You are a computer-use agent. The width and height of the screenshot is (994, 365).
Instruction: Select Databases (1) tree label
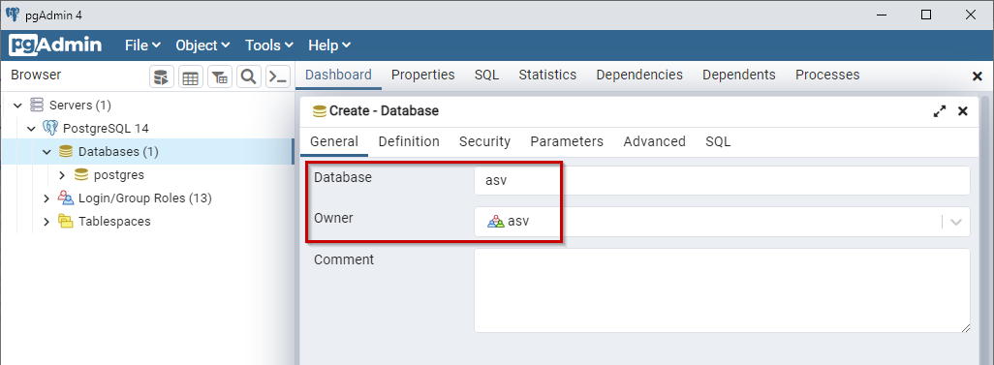[118, 152]
